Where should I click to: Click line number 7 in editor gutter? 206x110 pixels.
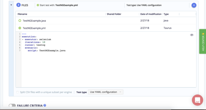point(20,51)
